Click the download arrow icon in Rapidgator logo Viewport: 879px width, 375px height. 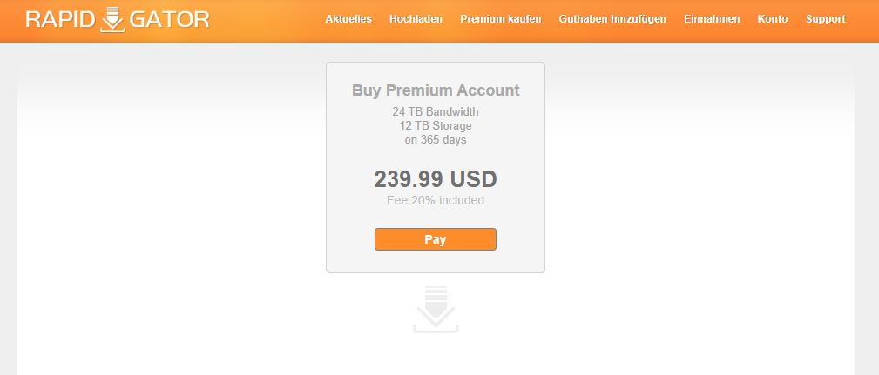coord(112,19)
